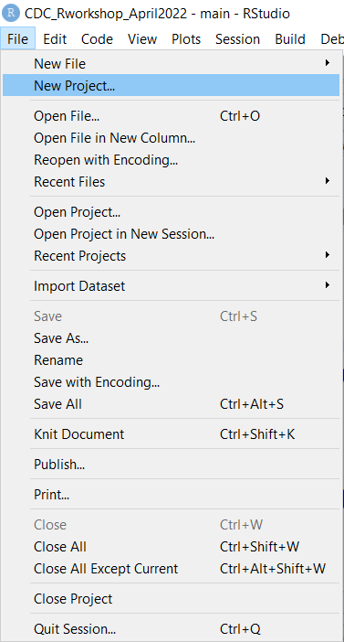Choose Save As… from the menu

(x=172, y=338)
